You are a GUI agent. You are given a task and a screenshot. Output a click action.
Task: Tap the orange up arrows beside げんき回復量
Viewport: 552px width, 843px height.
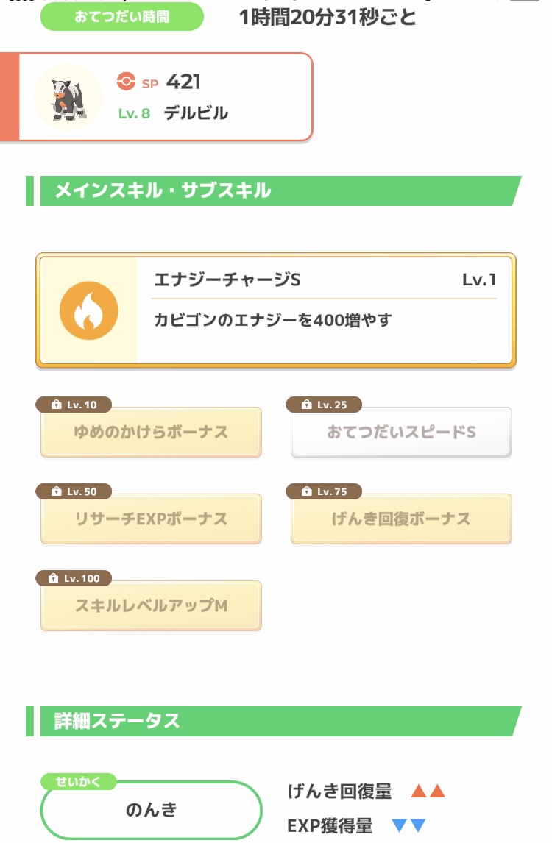coord(428,791)
